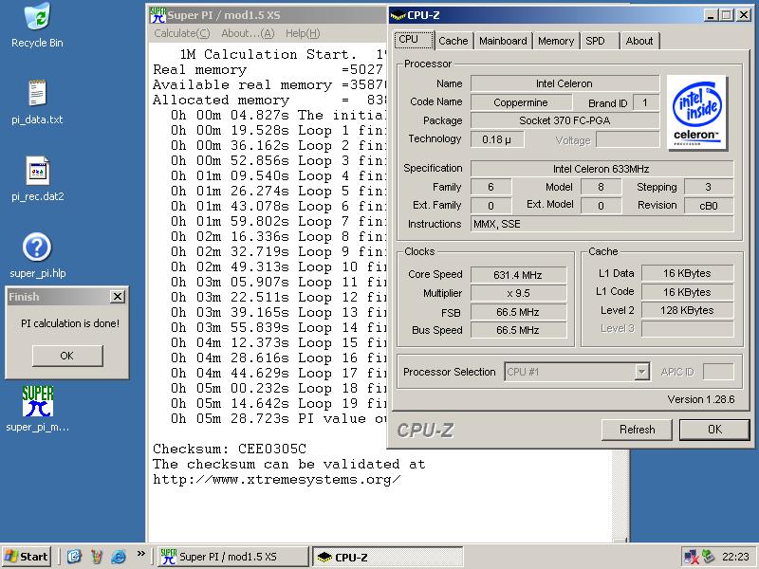
Task: Click the CPU-Z title bar chip icon
Action: click(x=398, y=15)
